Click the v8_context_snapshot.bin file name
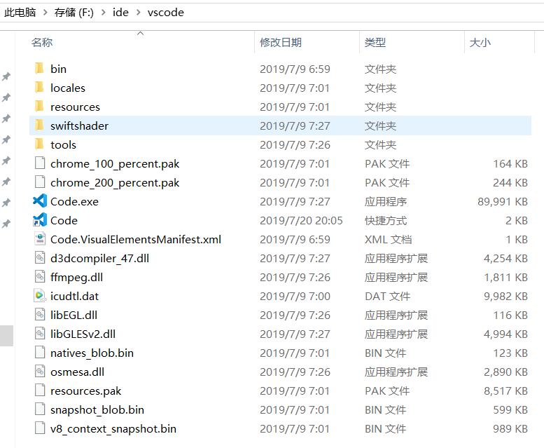This screenshot has width=544, height=448. [113, 428]
